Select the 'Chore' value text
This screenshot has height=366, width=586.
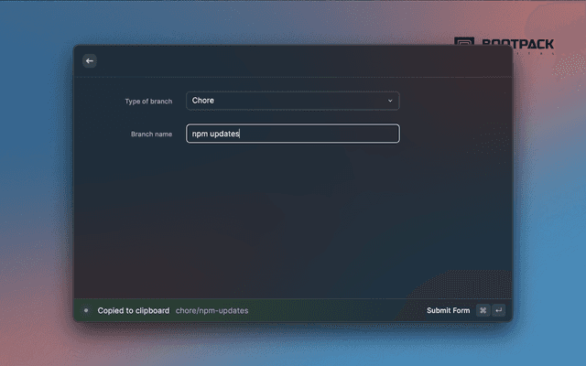[203, 101]
